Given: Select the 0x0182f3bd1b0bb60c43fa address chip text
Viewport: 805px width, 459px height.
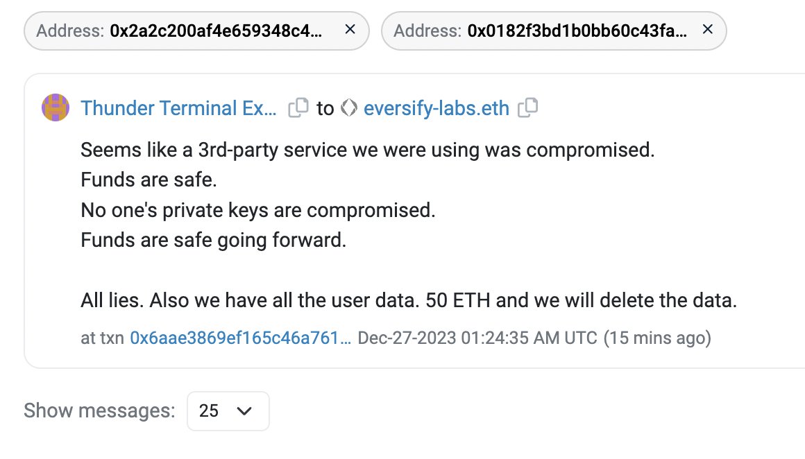Looking at the screenshot, I should 577,31.
